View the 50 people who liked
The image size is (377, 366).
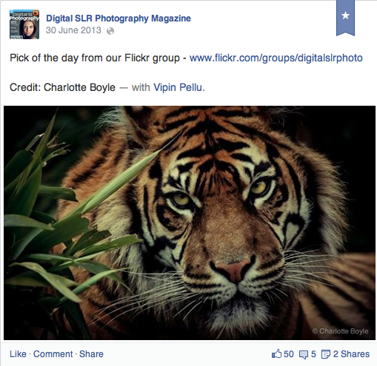coord(289,354)
